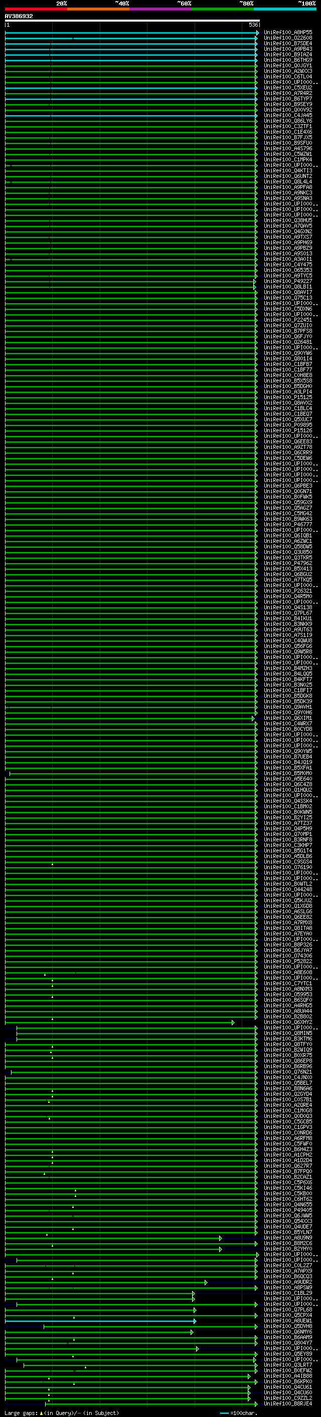321x1417 pixels.
Task: Open the UniRef100_O76190 hit
Action: (287, 868)
